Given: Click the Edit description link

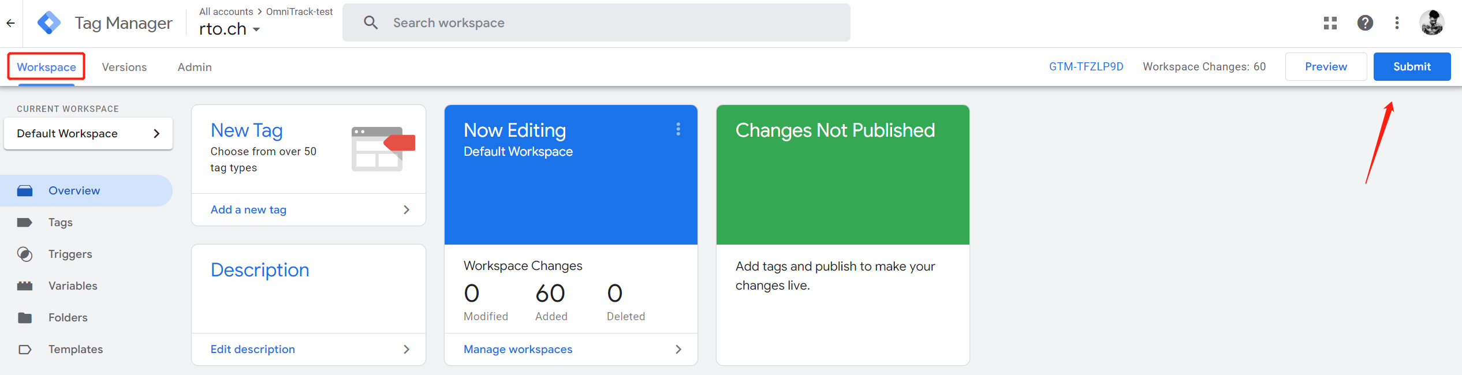Looking at the screenshot, I should tap(252, 350).
